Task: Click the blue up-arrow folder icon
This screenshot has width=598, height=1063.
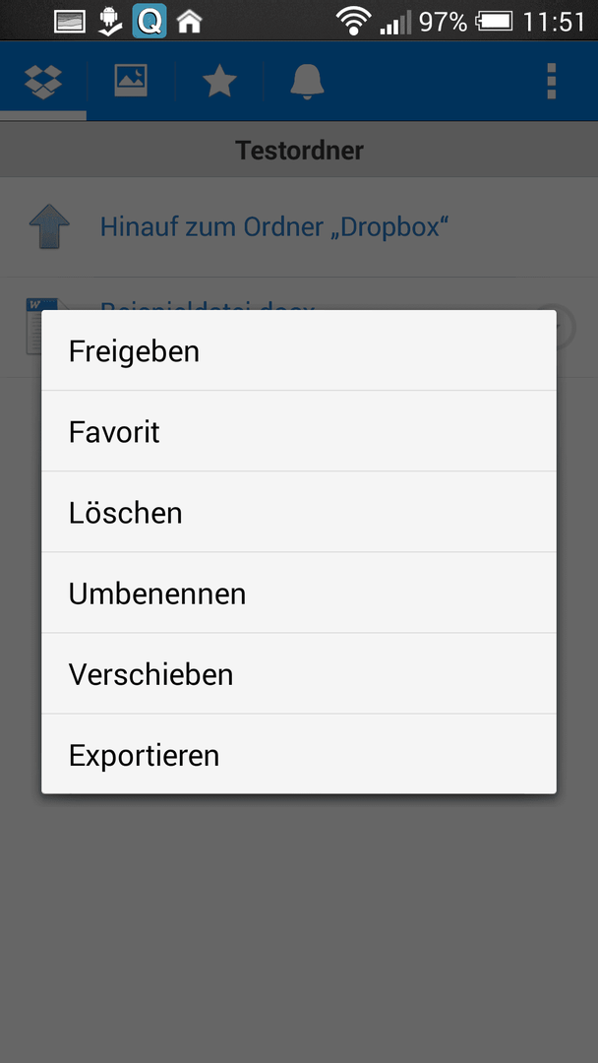Action: pos(49,226)
